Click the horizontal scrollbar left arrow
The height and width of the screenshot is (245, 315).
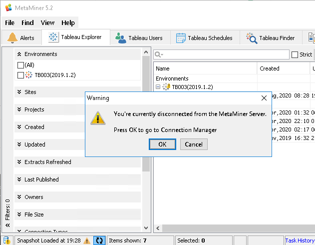(x=158, y=228)
